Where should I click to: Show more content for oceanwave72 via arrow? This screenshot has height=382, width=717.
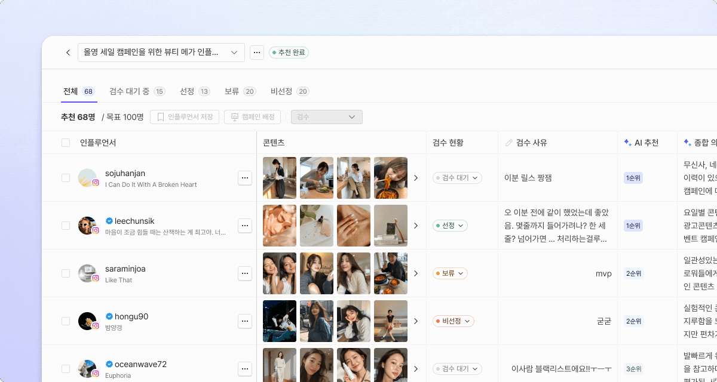[x=416, y=369]
